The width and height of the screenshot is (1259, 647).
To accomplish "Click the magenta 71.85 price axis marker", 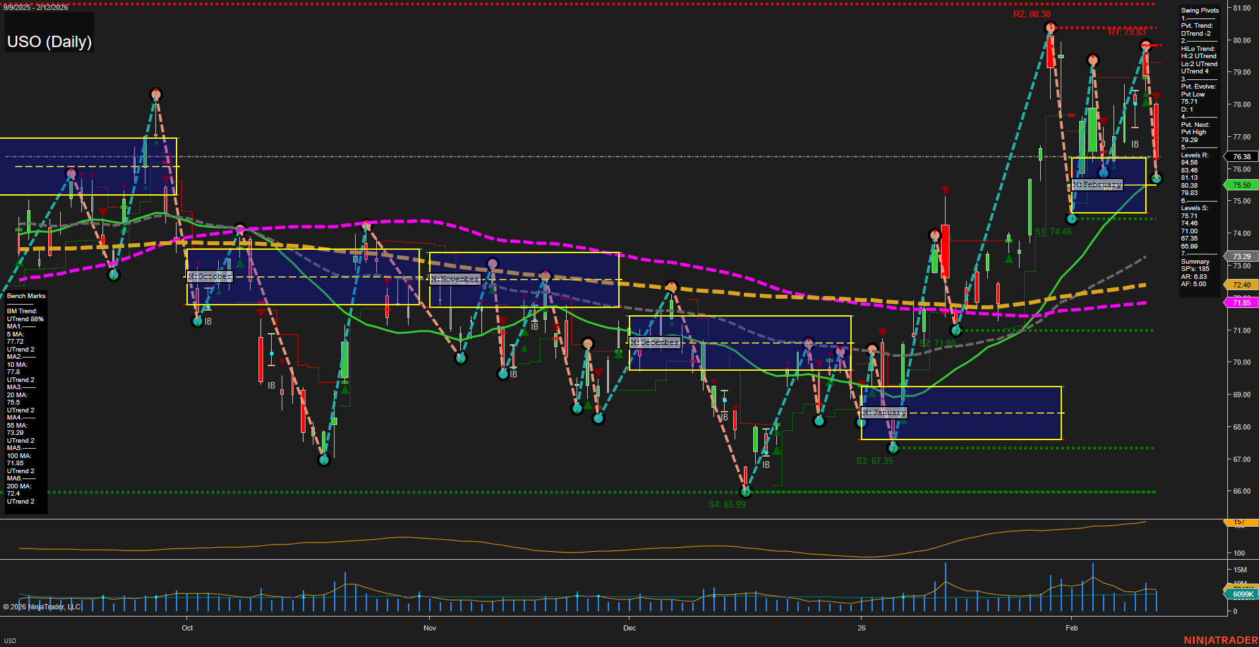I will pos(1242,302).
